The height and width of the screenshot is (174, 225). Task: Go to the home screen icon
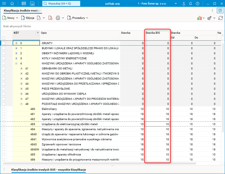pos(12,4)
